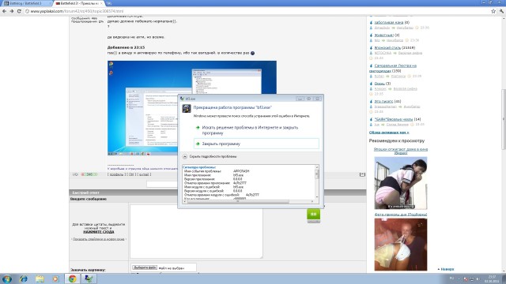This screenshot has width=506, height=284.
Task: Choose 'Закрыть программу' in the crash dialog
Action: [256, 144]
